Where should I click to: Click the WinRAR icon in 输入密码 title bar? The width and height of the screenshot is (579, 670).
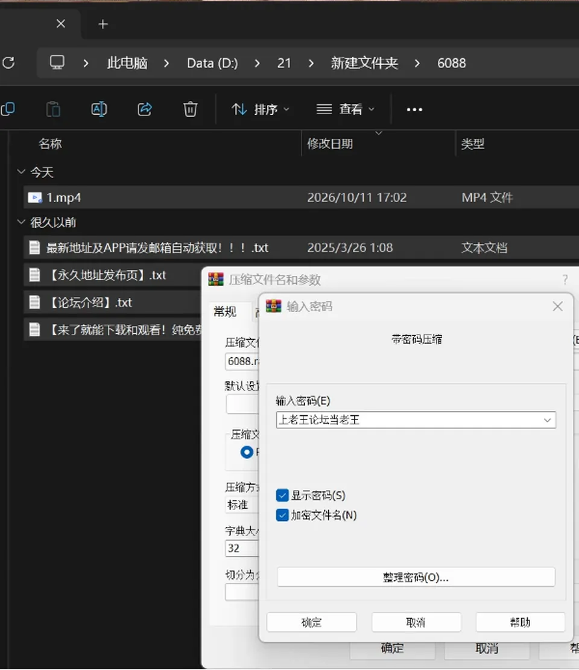coord(274,307)
